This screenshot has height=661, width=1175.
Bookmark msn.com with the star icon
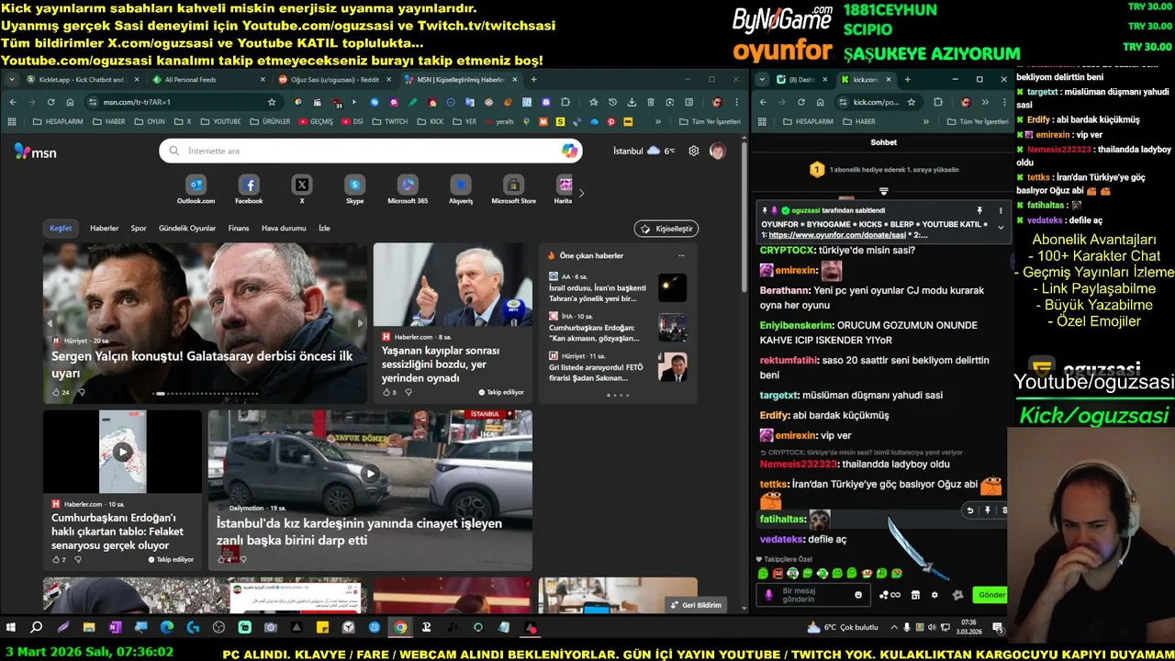[x=272, y=102]
